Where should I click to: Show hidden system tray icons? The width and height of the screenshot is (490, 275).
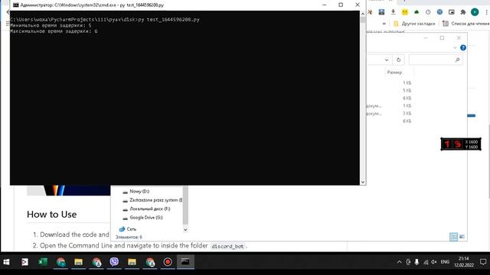pos(399,262)
